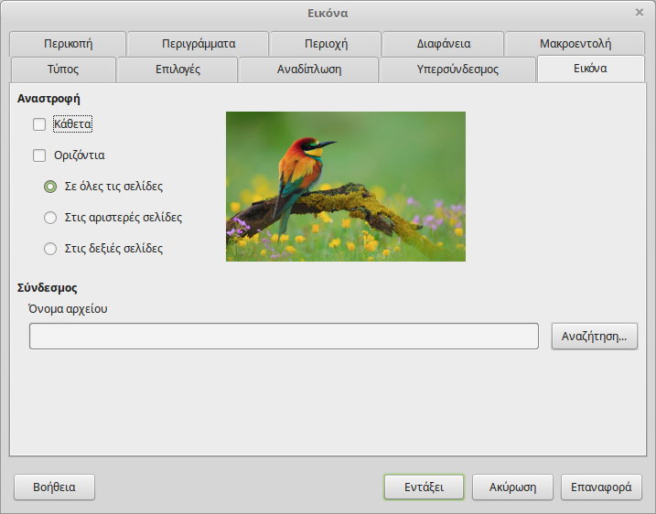Open the Διαφάνεια tab
The width and height of the screenshot is (656, 514).
click(443, 43)
